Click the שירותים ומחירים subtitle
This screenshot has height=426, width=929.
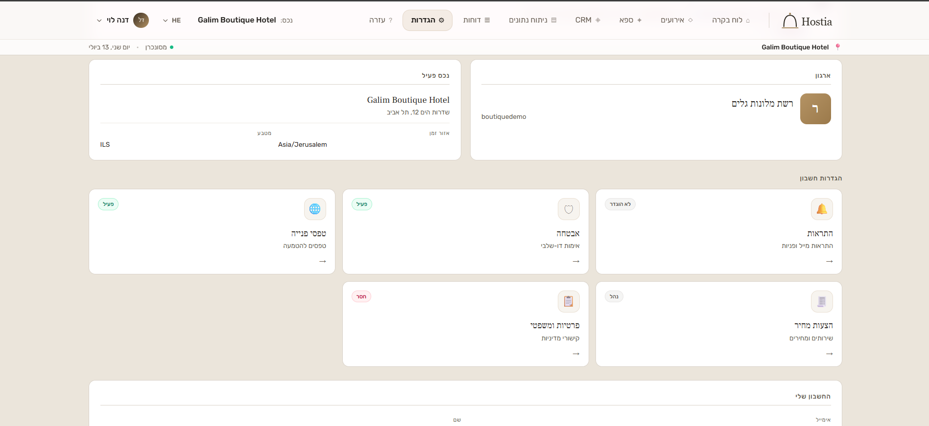811,338
